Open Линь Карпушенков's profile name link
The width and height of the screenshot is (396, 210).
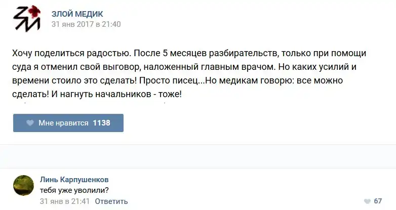click(74, 180)
